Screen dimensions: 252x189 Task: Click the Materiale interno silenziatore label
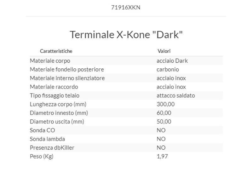pyautogui.click(x=67, y=78)
